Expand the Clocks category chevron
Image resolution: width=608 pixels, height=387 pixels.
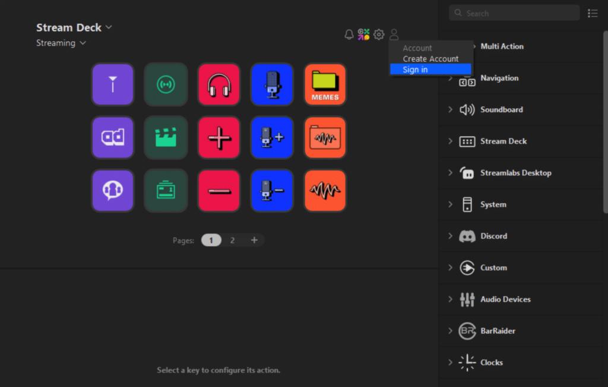(x=450, y=363)
